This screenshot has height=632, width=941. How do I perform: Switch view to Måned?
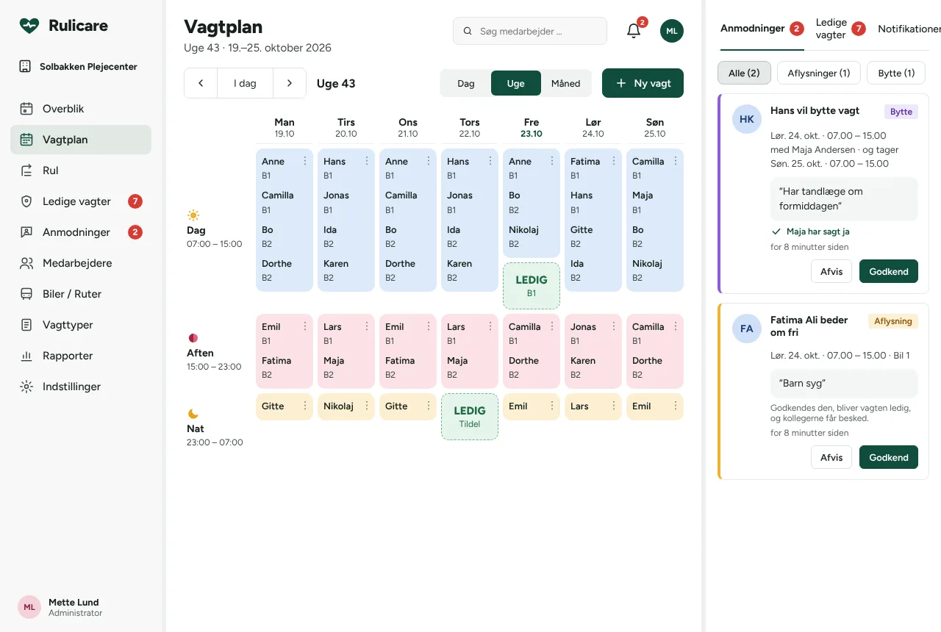tap(565, 83)
